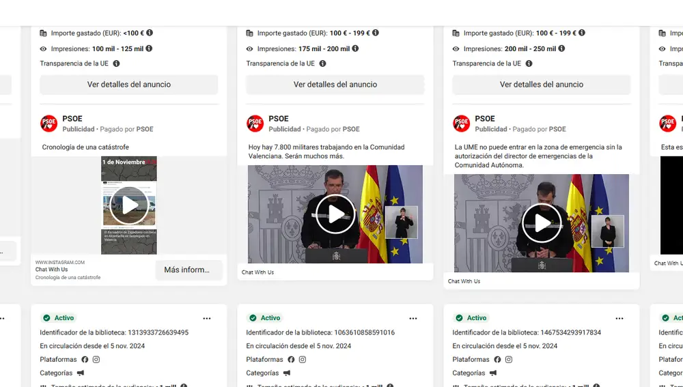Click 'WWW.INSTAGRAM.COM' link text under Cronología video
The height and width of the screenshot is (387, 683).
(60, 263)
